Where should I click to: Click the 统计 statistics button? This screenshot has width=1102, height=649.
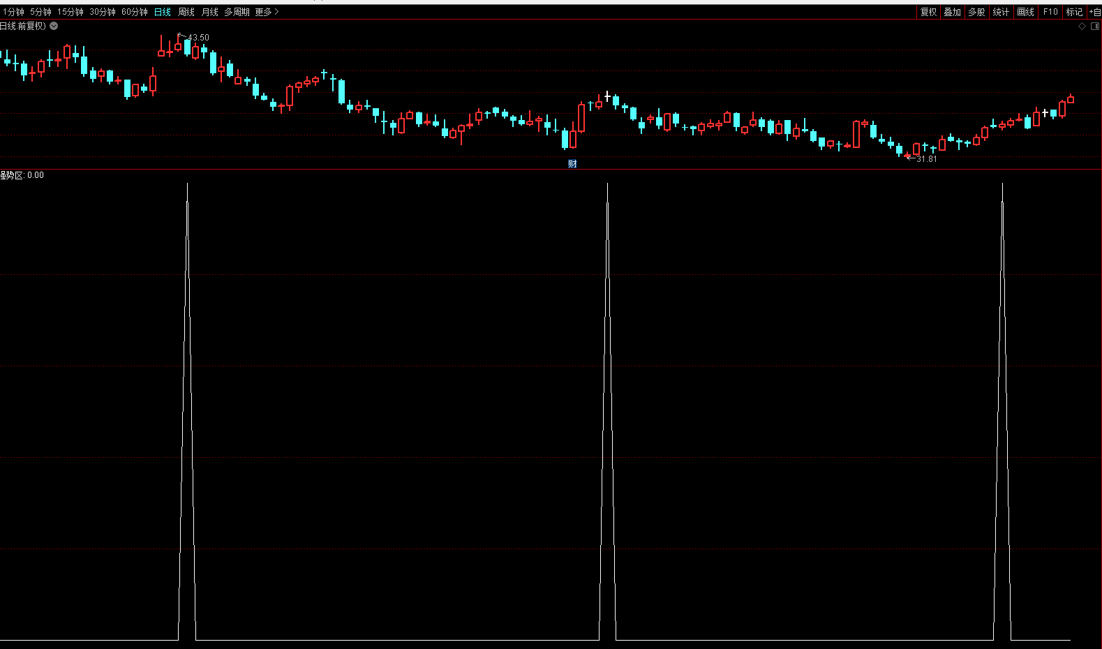click(x=1001, y=12)
